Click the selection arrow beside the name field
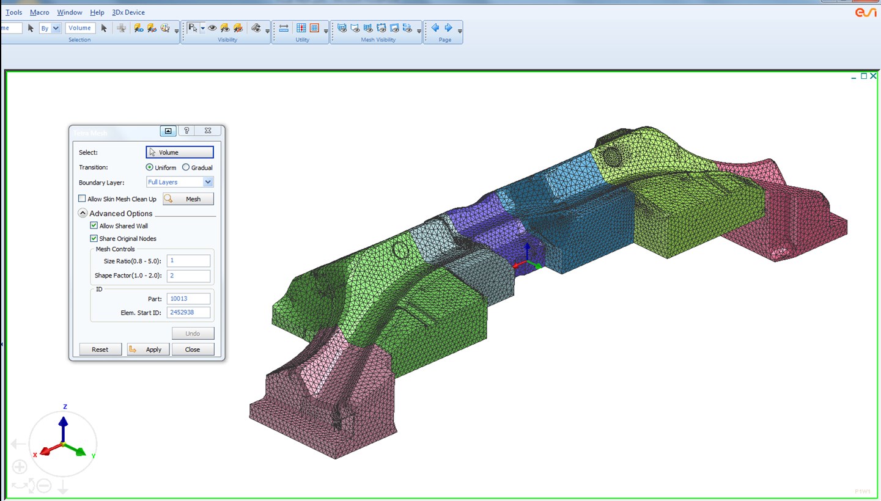881x501 pixels. pos(31,28)
